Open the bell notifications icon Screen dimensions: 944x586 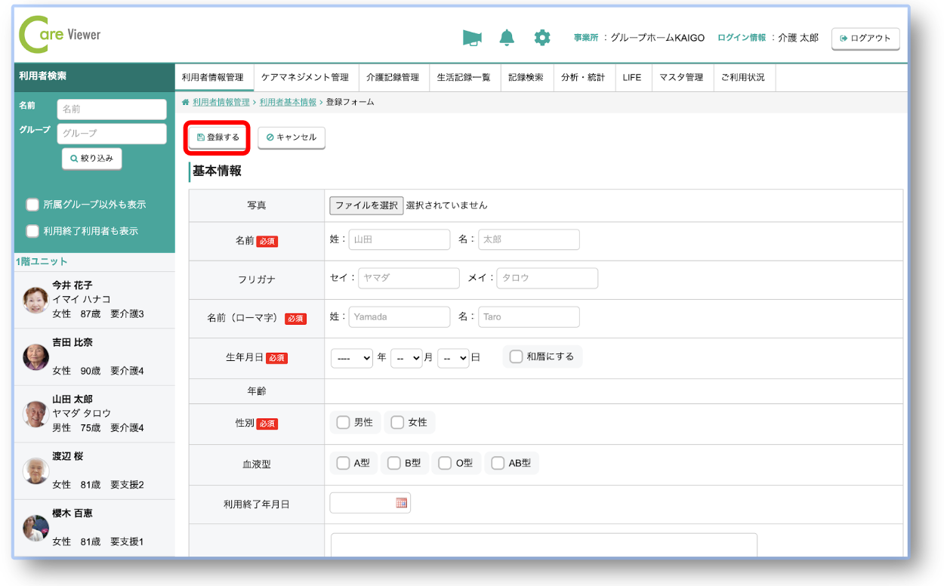507,38
